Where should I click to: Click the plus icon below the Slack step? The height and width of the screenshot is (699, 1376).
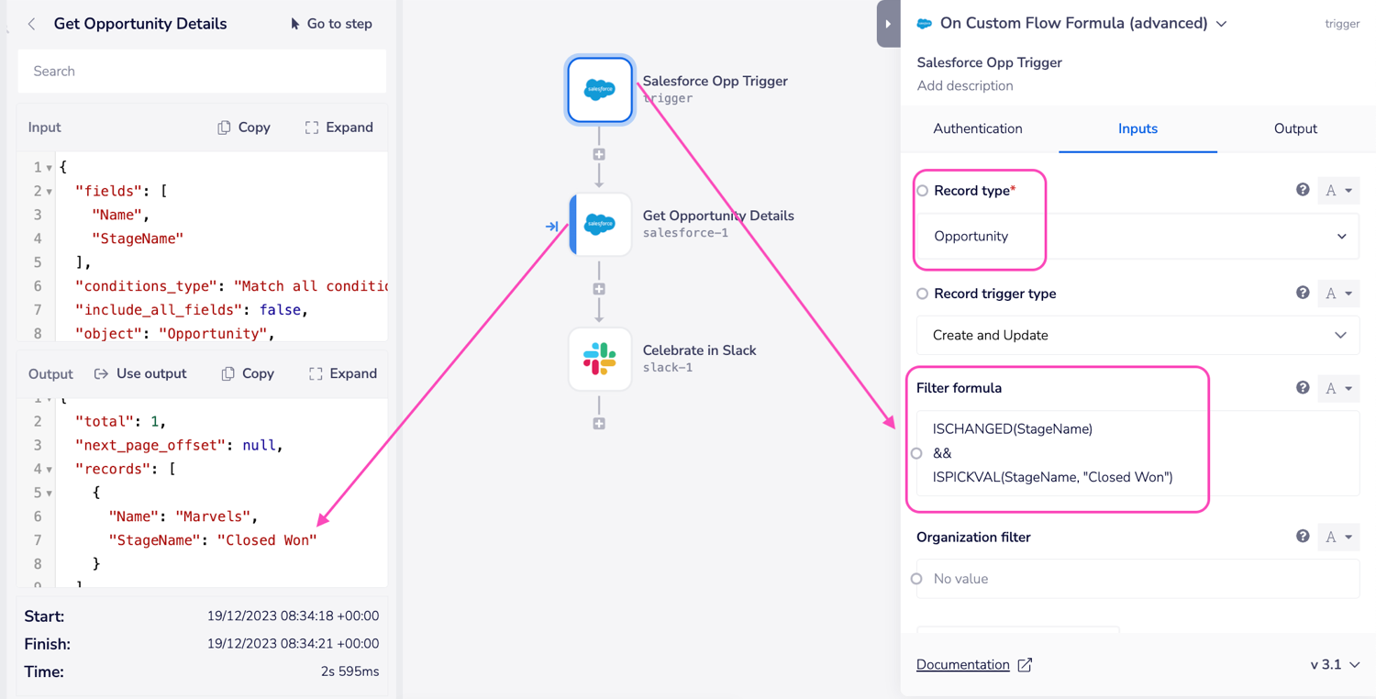[x=599, y=422]
